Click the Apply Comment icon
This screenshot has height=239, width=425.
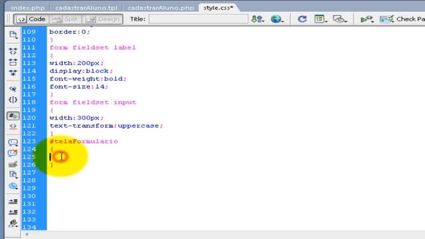[x=13, y=143]
